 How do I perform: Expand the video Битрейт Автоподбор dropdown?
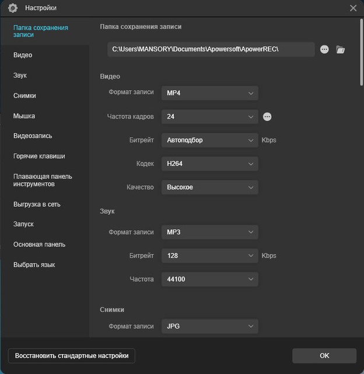click(x=209, y=140)
